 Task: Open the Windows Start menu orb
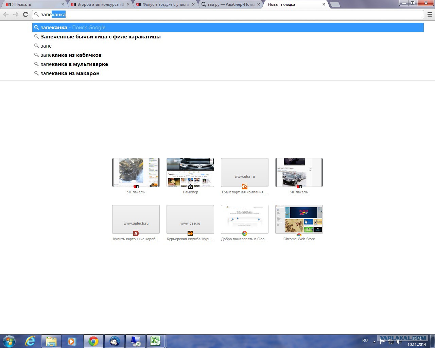[x=9, y=341]
